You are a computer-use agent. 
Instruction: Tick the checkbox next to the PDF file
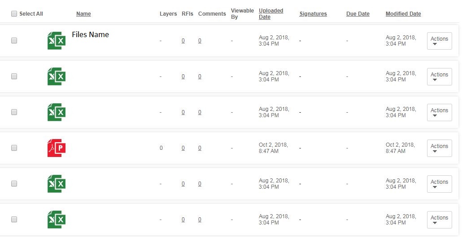[14, 148]
